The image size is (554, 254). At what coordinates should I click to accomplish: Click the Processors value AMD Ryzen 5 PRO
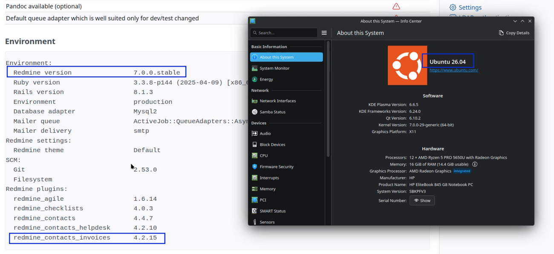click(458, 157)
